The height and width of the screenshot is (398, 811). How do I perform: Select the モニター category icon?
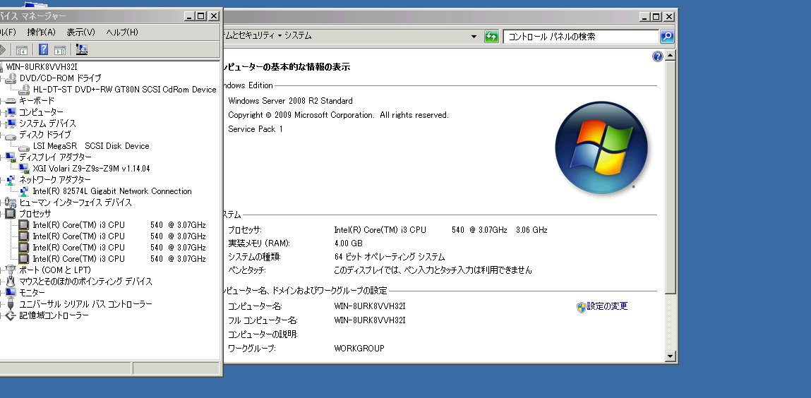11,293
